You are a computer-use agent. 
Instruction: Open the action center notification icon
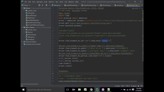pos(133,90)
